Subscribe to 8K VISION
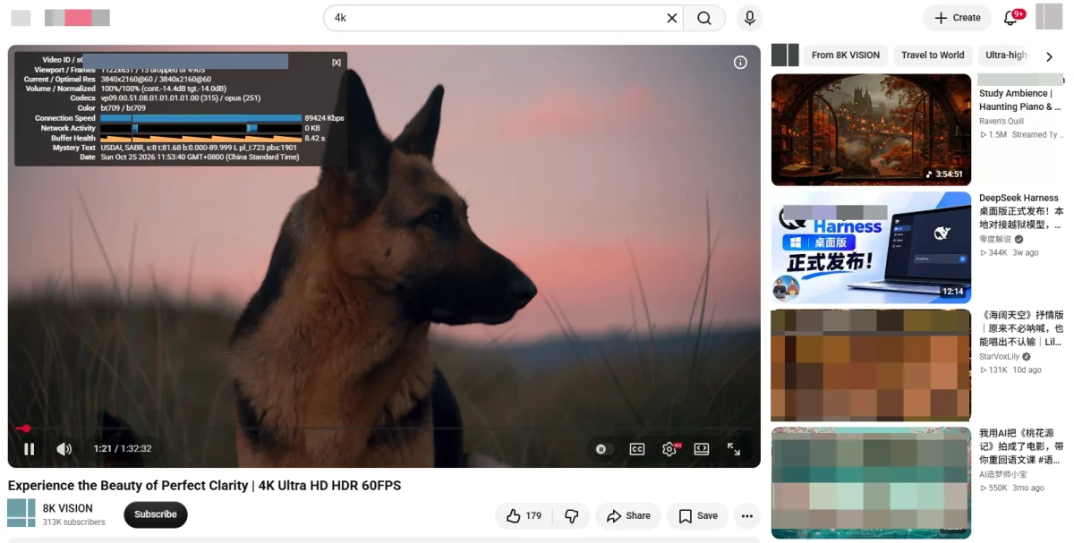The height and width of the screenshot is (543, 1074). click(156, 514)
